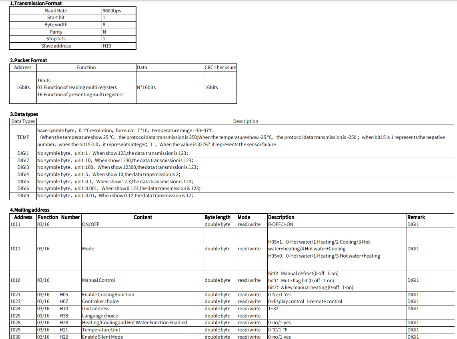Click the TEMP data type row label
The image size is (457, 339).
(x=22, y=137)
